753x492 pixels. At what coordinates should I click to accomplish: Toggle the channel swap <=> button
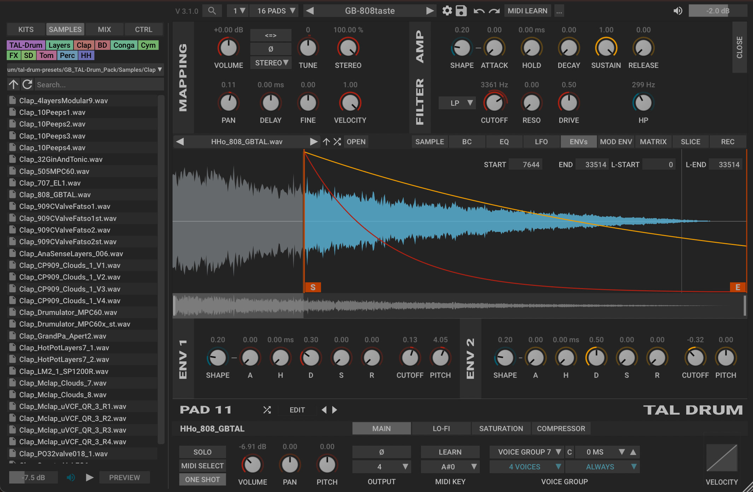tap(271, 35)
